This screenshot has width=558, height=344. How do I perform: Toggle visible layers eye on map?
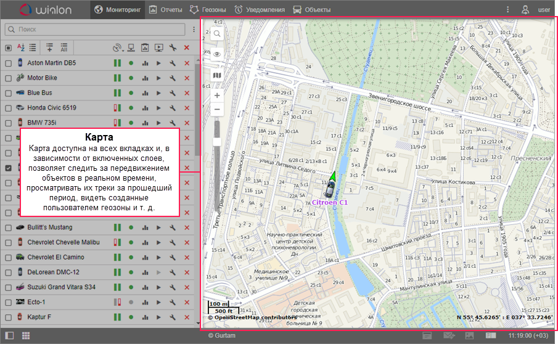pos(217,54)
